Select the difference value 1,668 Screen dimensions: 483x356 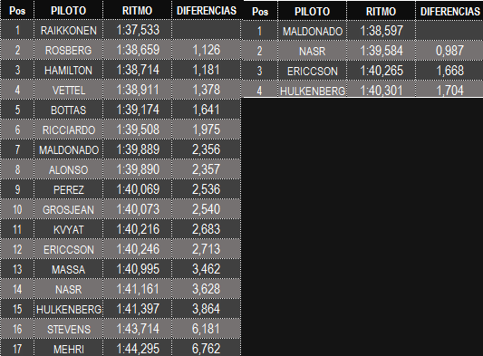[x=449, y=71]
